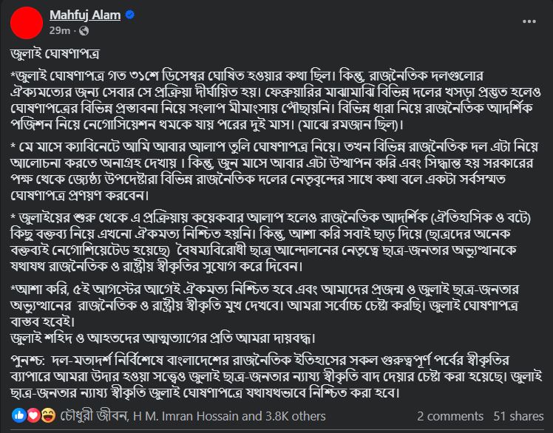
Task: Click the Haha emoji reaction icon
Action: click(48, 416)
